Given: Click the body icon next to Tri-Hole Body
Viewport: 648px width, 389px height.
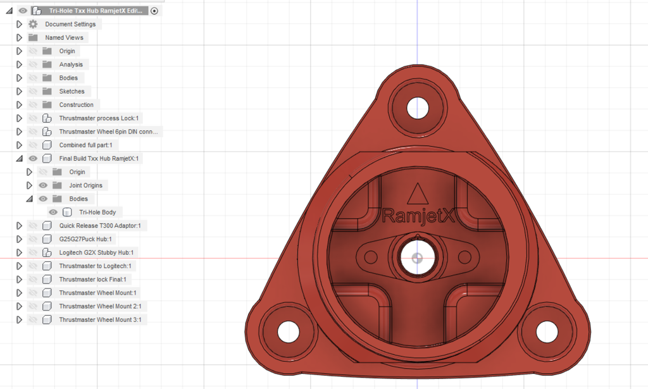Looking at the screenshot, I should point(67,213).
